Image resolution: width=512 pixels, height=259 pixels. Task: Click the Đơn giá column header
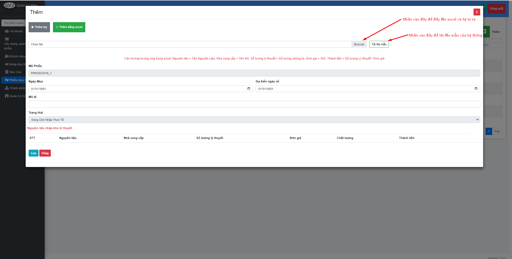[x=295, y=138]
